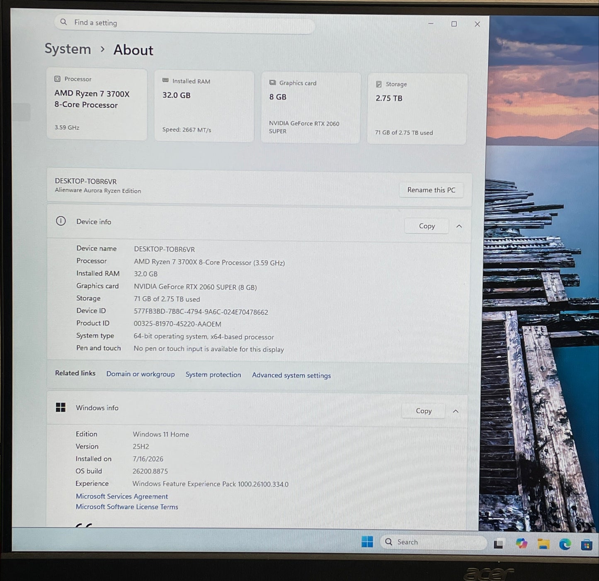Launch Microsoft Edge from the taskbar
This screenshot has width=599, height=581.
coord(565,544)
